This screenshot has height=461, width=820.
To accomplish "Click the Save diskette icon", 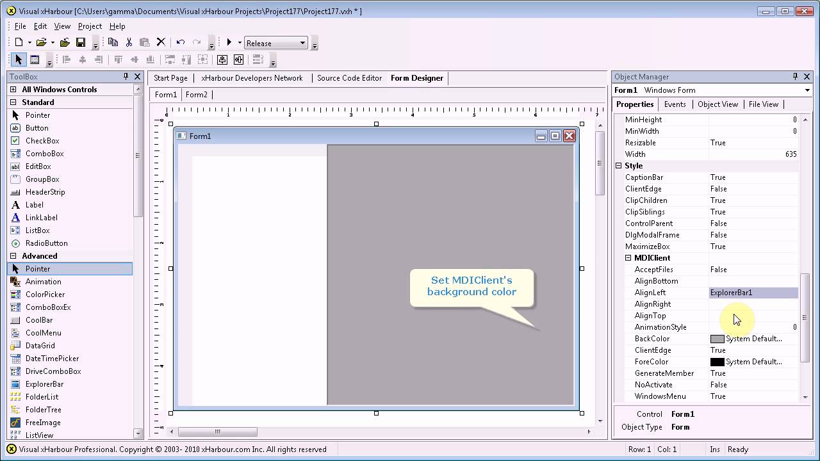I will coord(81,42).
